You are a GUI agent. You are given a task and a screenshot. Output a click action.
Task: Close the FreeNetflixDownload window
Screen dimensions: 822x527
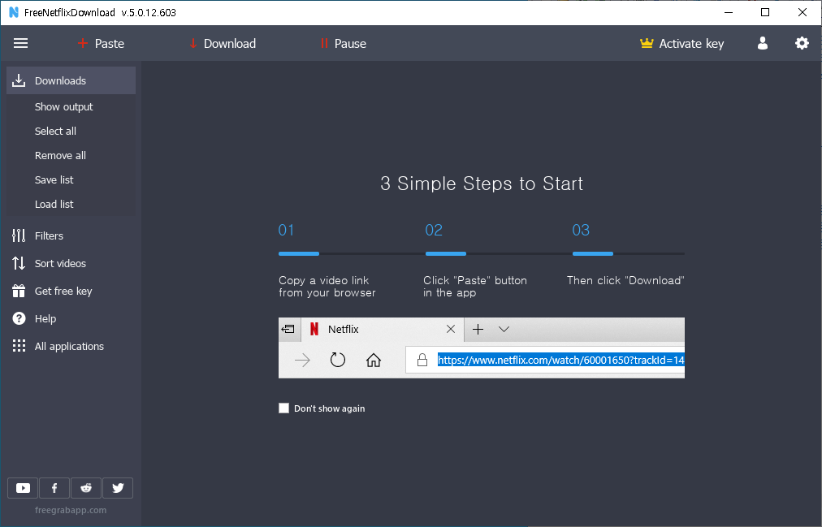click(802, 12)
